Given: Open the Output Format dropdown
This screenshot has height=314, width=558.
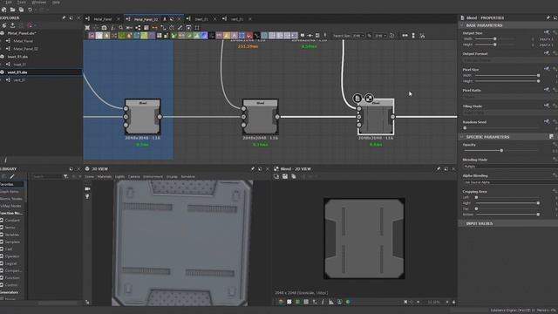Looking at the screenshot, I should [x=510, y=60].
